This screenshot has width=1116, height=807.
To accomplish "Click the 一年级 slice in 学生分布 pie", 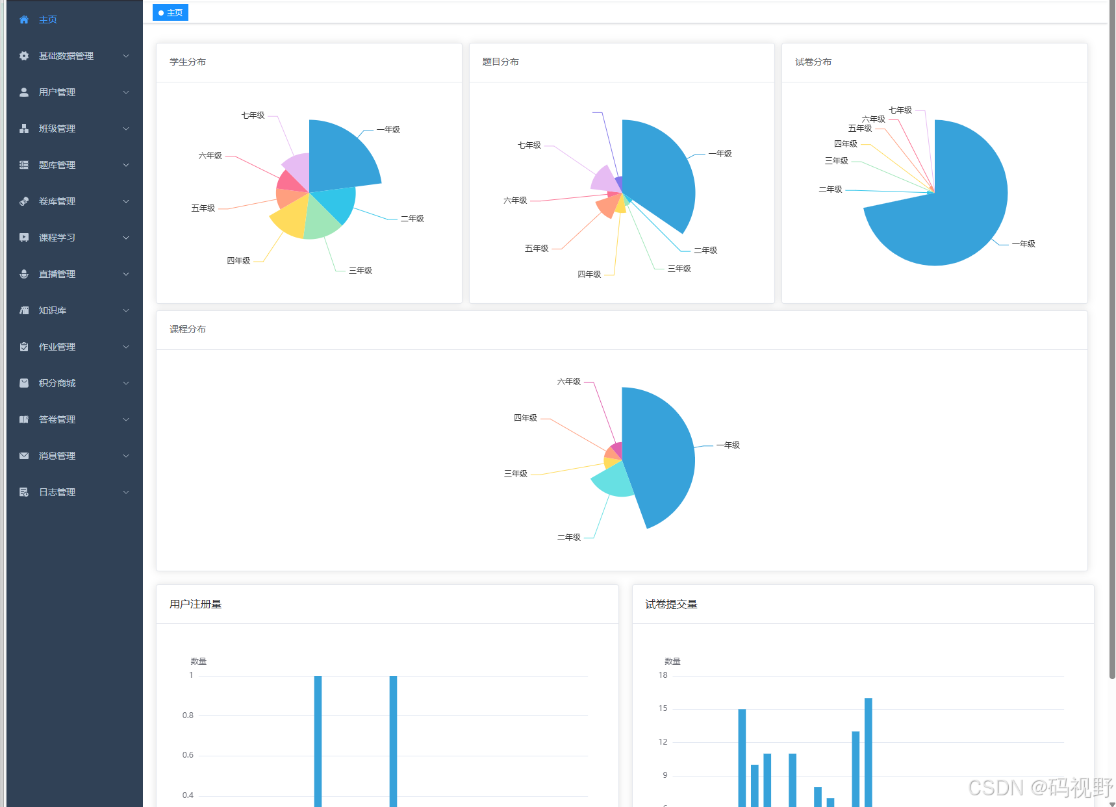I will click(x=341, y=159).
